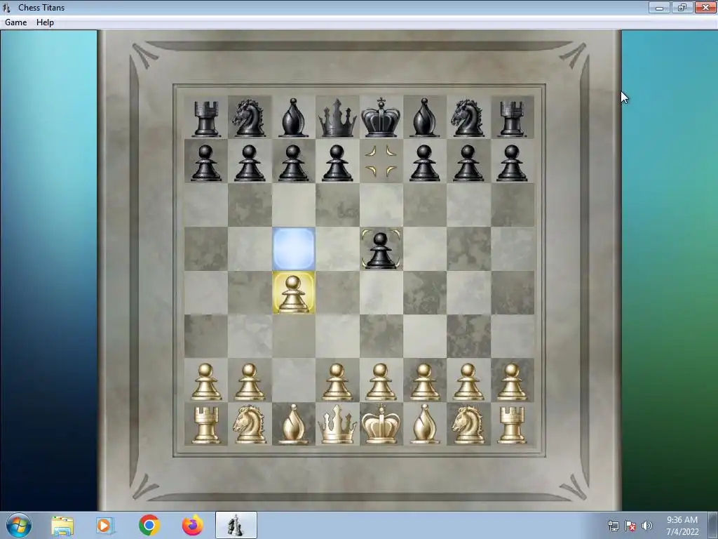The width and height of the screenshot is (718, 539).
Task: Click the black pawn on e5
Action: 381,250
